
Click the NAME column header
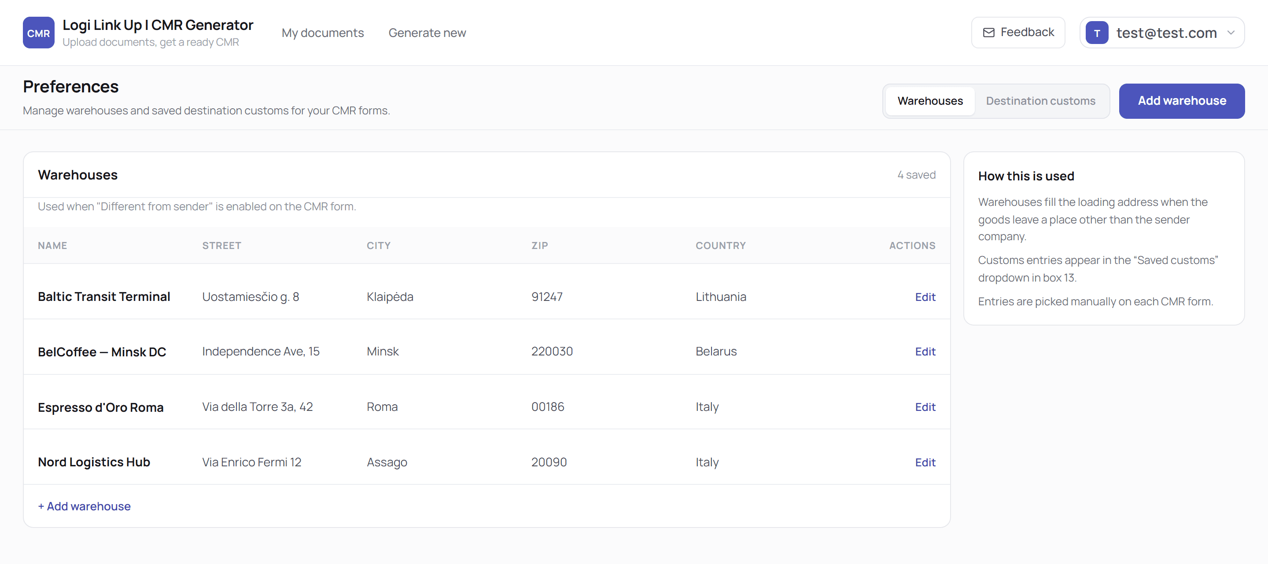pyautogui.click(x=52, y=246)
